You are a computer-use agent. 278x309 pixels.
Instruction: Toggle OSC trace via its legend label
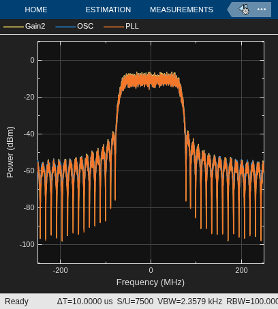(85, 26)
